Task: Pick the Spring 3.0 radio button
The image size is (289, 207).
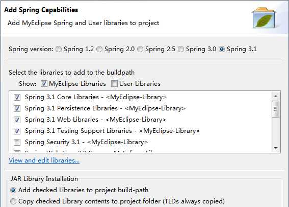Action: point(181,49)
